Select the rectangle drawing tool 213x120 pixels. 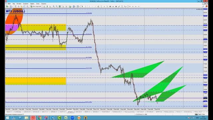coord(116,6)
